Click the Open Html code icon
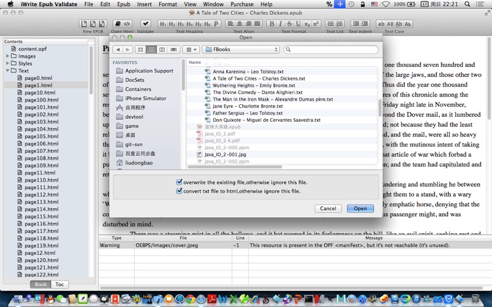 (127, 24)
